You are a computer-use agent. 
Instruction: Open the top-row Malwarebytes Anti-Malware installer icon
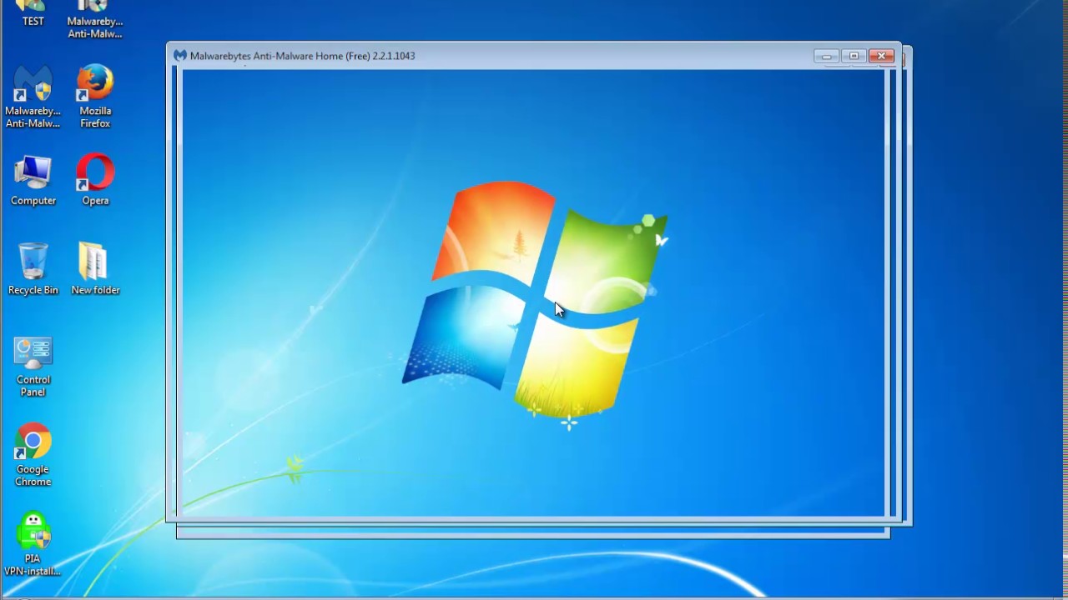coord(95,18)
